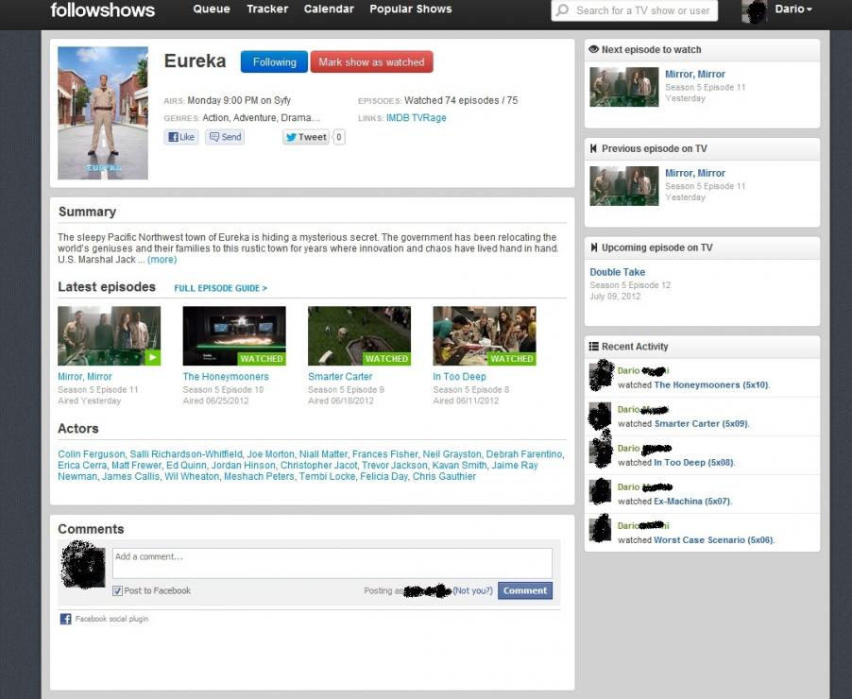The image size is (852, 699).
Task: Click the Recent Activity list icon
Action: pyautogui.click(x=594, y=347)
